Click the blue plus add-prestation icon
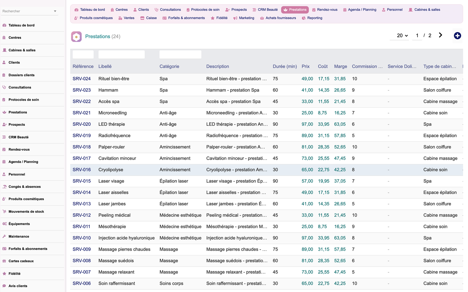This screenshot has width=468, height=292. point(457,36)
